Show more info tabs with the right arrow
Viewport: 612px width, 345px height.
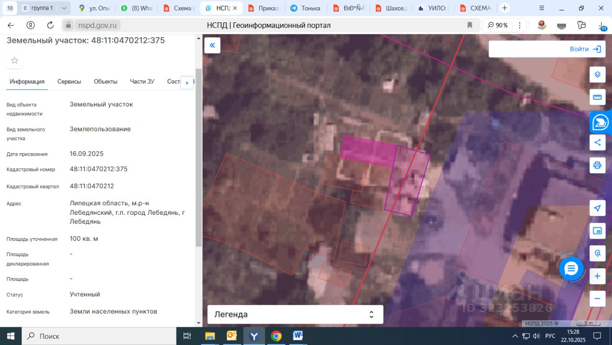186,83
